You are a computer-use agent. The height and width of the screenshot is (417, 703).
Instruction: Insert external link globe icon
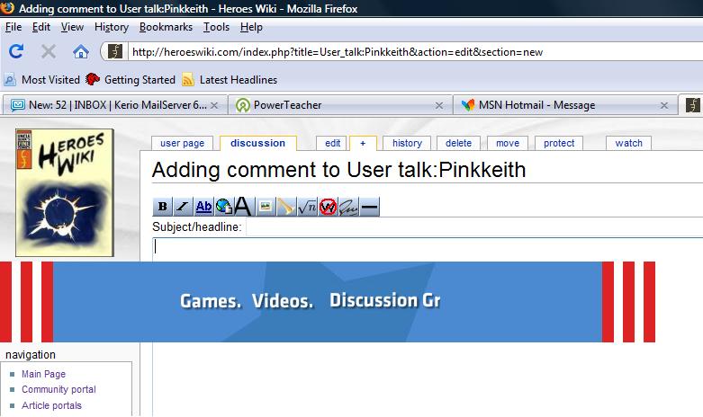point(223,207)
